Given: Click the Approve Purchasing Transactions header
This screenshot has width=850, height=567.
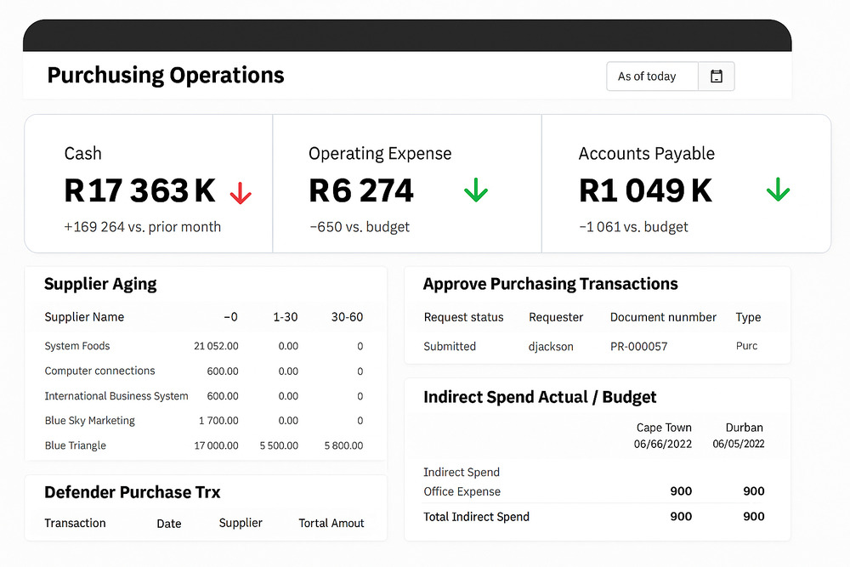Looking at the screenshot, I should point(550,284).
